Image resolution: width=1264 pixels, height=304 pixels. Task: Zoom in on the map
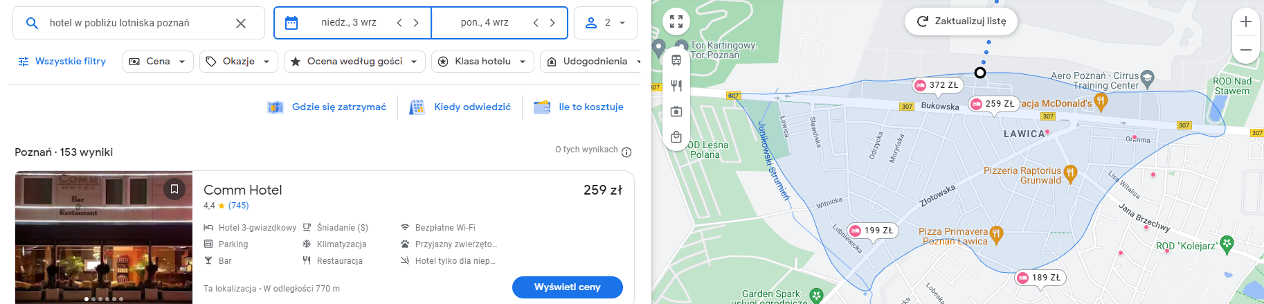[x=1245, y=21]
